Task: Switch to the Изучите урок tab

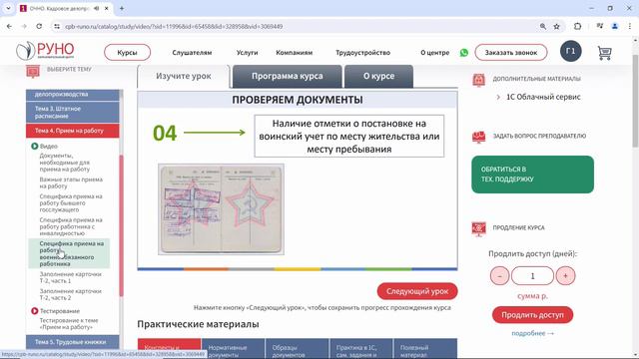Action: coord(184,76)
